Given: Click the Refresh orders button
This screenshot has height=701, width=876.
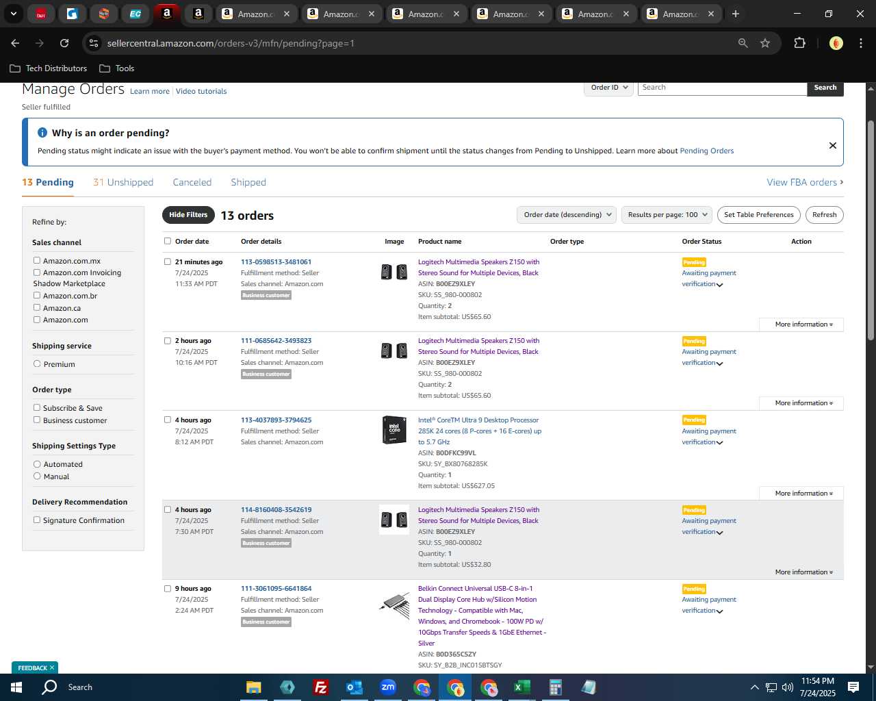Looking at the screenshot, I should point(825,215).
